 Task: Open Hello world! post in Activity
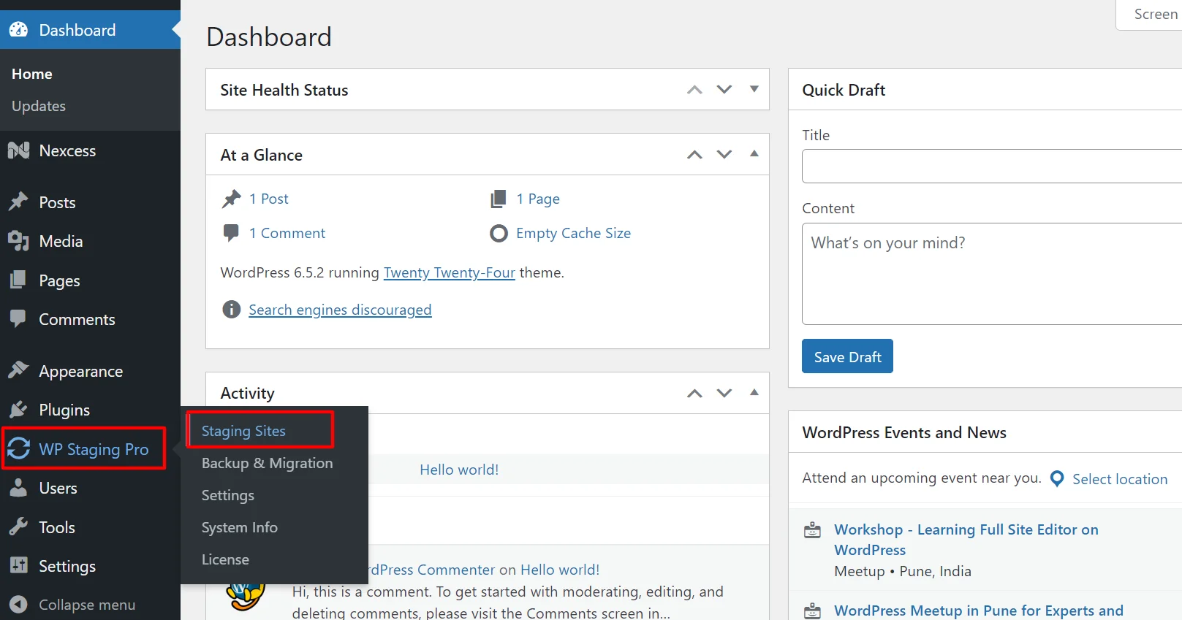pos(459,470)
